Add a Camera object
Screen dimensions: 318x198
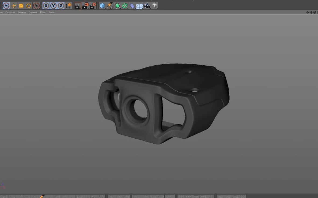[x=147, y=5]
